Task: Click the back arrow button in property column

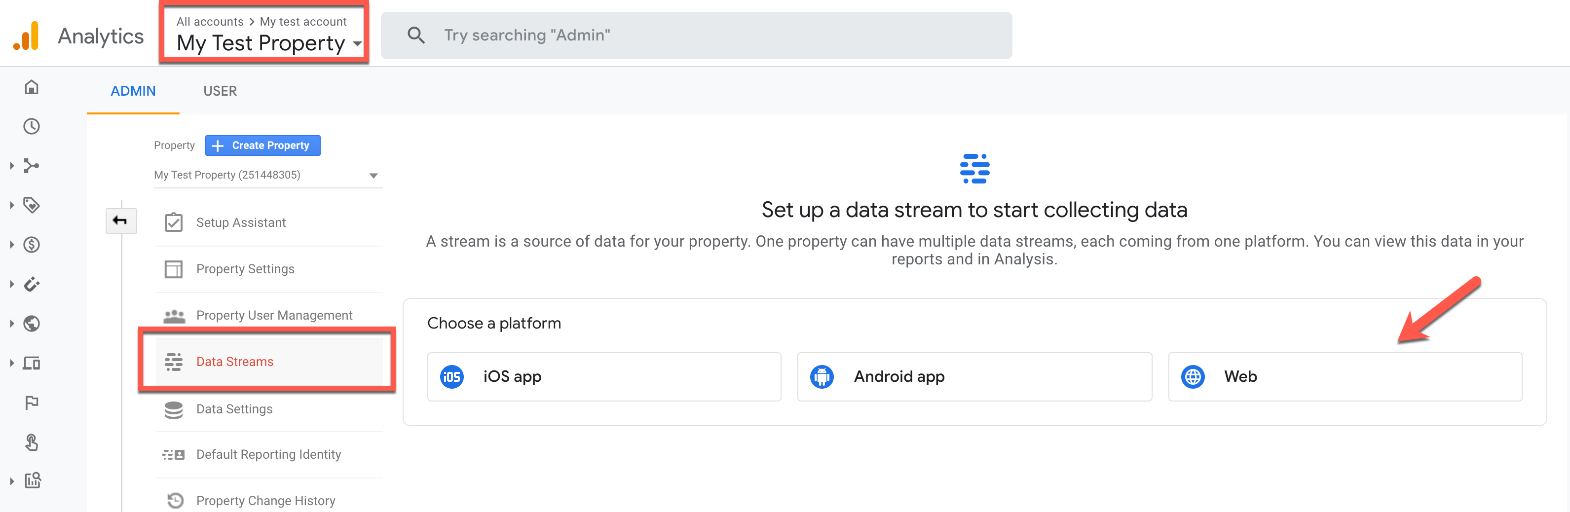Action: coord(121,220)
